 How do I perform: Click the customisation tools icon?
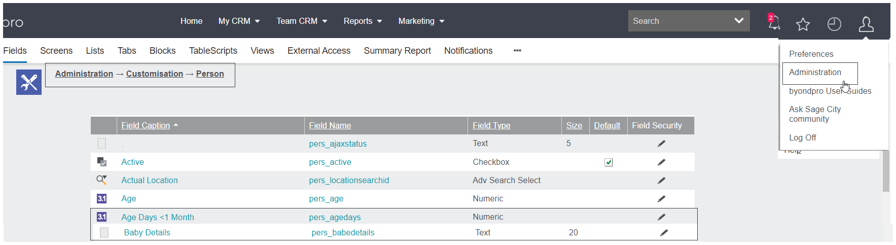point(29,82)
